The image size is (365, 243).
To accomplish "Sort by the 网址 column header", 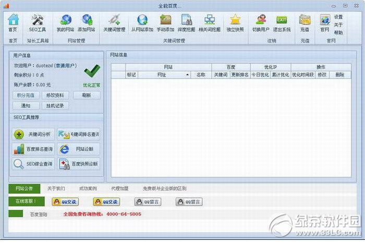I will click(164, 75).
